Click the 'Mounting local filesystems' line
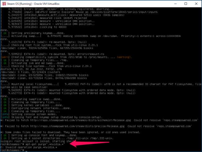Screen dimensions: 202x152 pos(101,84)
